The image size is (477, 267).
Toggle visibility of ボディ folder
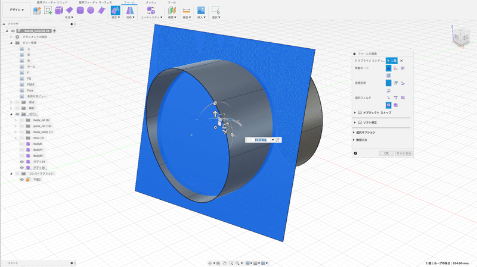point(17,114)
